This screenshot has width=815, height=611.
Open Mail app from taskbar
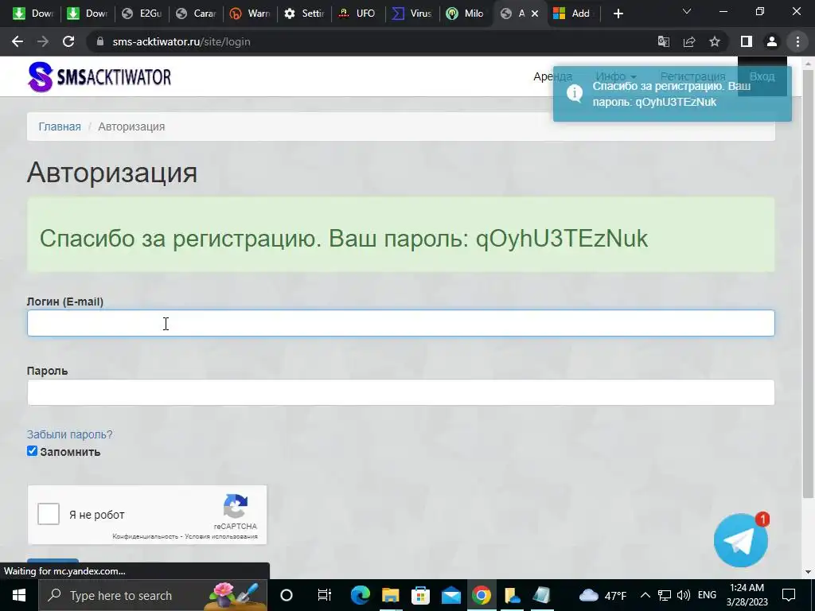(x=451, y=595)
